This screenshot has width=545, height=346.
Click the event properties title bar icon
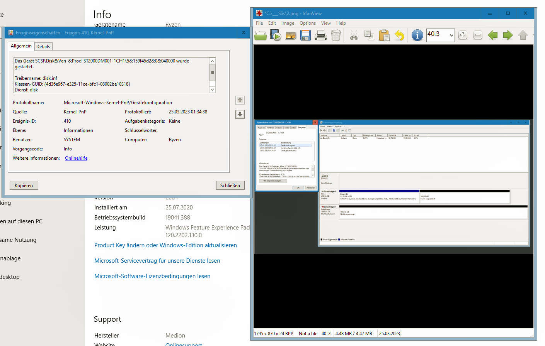point(11,33)
